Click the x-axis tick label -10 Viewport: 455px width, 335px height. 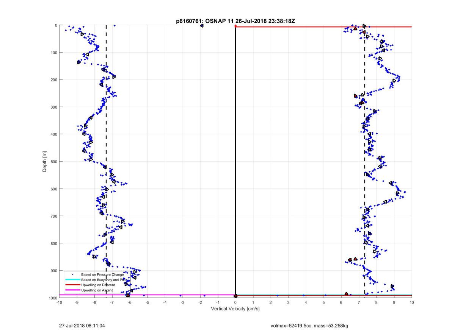59,302
